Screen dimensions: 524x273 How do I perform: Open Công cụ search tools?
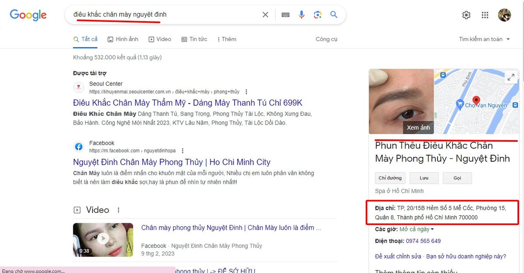click(x=327, y=39)
